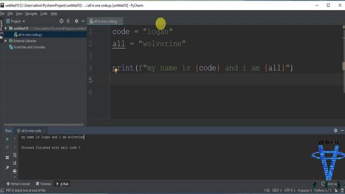The image size is (345, 194).
Task: Click the Up the Stack Trace arrow
Action: click(15, 139)
